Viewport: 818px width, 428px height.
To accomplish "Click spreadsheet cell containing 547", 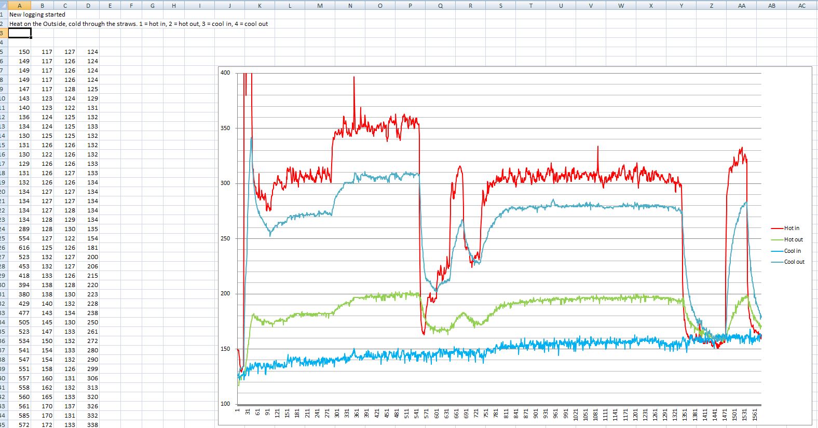I will point(20,360).
